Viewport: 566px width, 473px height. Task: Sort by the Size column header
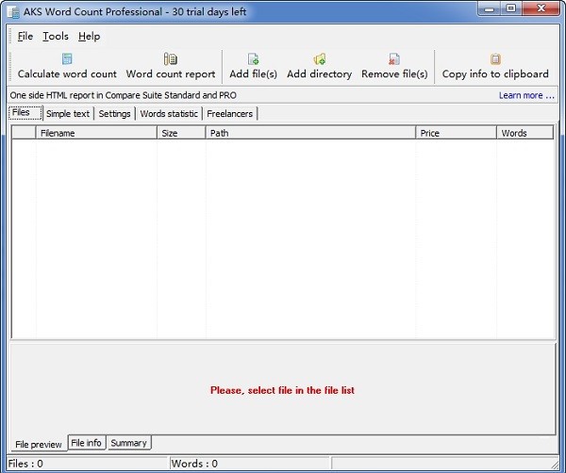tap(181, 133)
